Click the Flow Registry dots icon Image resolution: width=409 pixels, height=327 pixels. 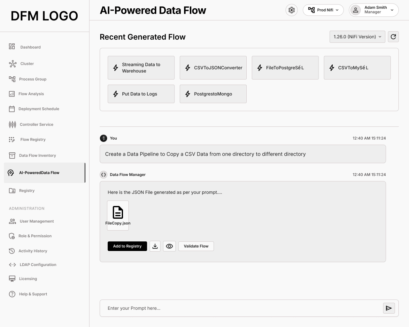pos(12,139)
